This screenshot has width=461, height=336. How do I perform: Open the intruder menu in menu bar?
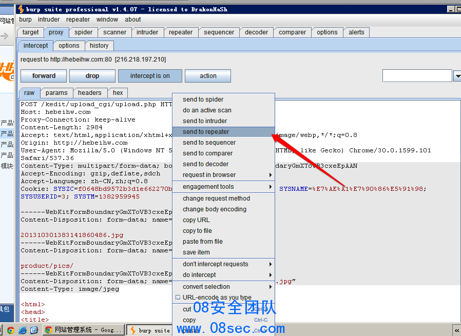[49, 19]
